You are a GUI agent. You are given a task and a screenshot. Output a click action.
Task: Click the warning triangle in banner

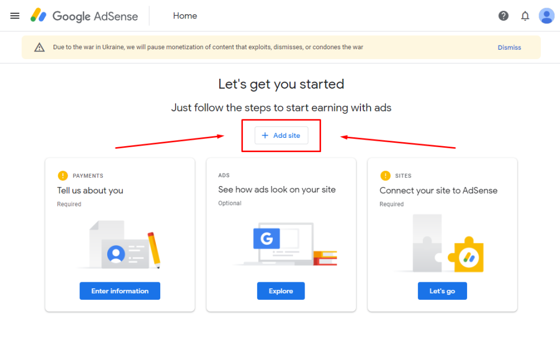tap(39, 48)
